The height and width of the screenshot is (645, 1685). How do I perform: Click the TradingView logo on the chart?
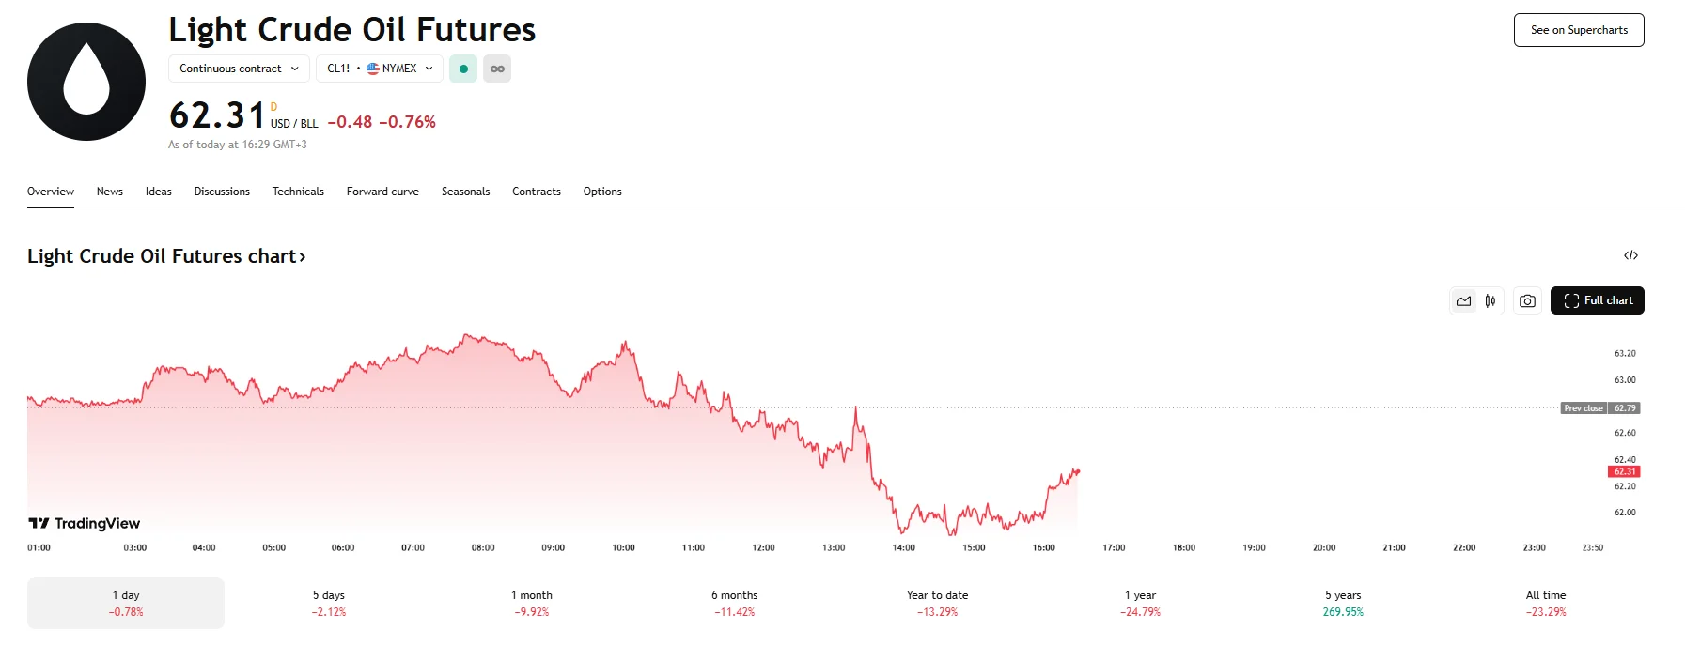[x=85, y=523]
